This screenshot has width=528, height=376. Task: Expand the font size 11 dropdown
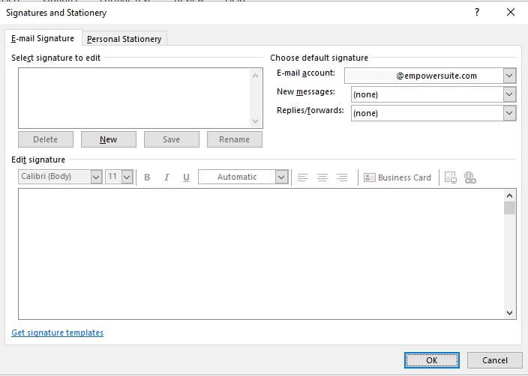coord(127,178)
